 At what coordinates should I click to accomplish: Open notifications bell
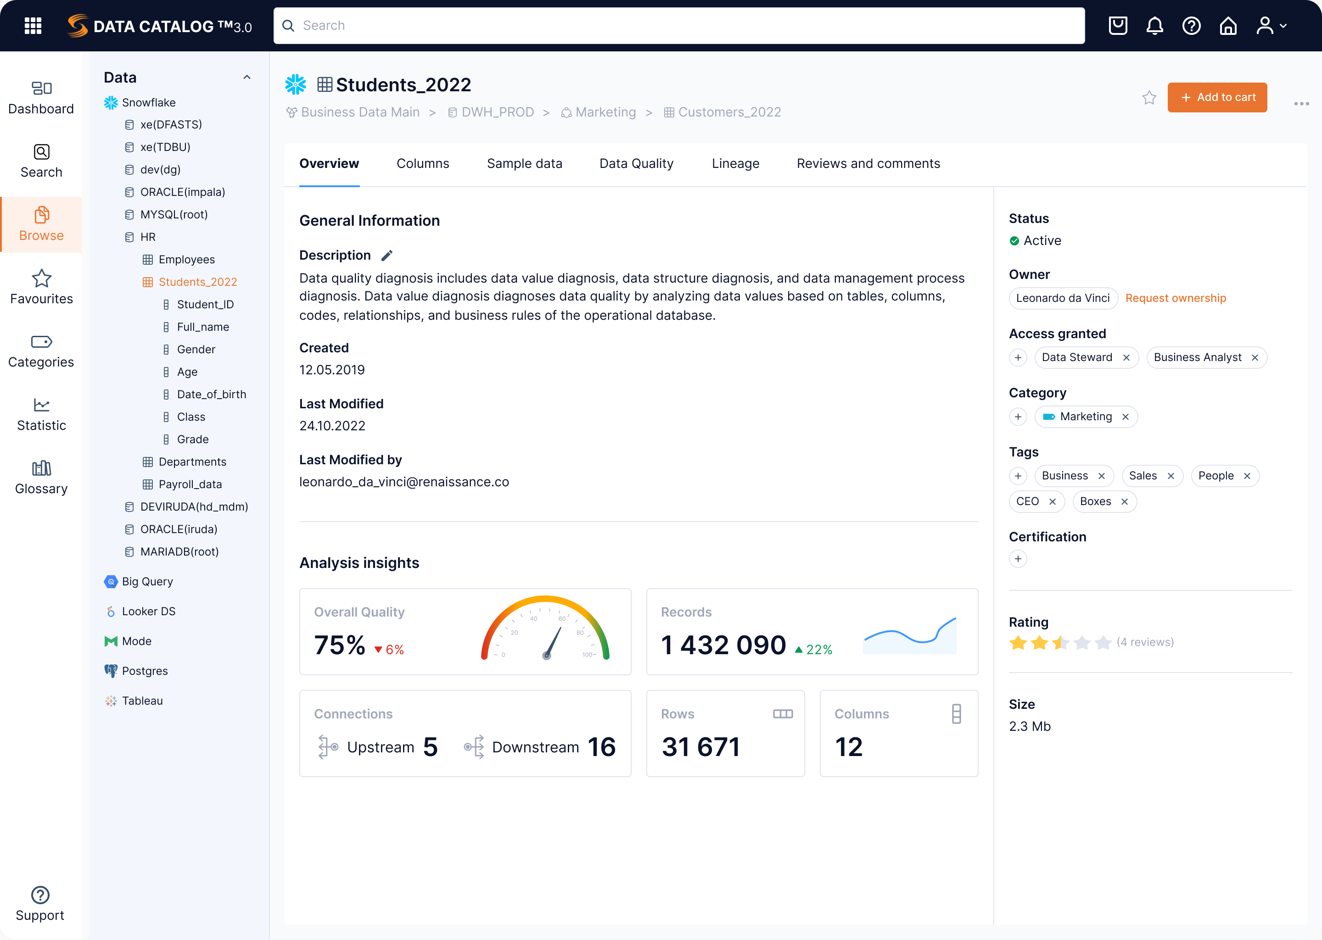tap(1154, 26)
